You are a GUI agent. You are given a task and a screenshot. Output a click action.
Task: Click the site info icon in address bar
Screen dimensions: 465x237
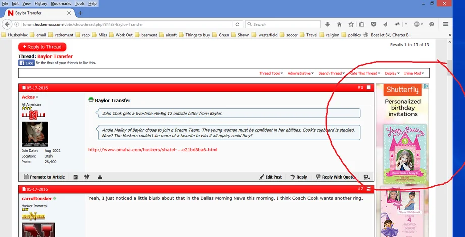click(x=17, y=24)
